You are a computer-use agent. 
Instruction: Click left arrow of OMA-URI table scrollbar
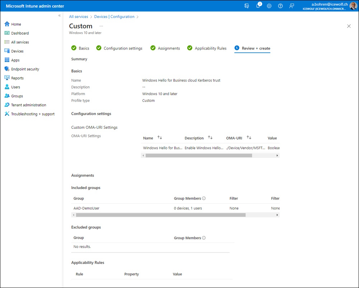coord(143,156)
